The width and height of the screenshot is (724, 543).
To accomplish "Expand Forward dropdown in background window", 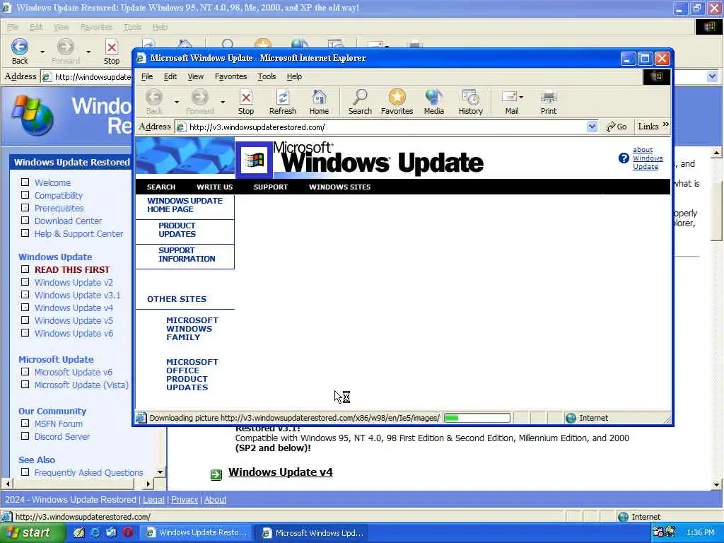I will (x=88, y=51).
